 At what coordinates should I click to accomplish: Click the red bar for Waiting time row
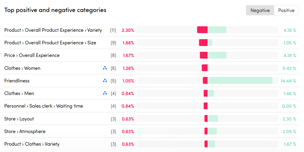click(x=206, y=106)
